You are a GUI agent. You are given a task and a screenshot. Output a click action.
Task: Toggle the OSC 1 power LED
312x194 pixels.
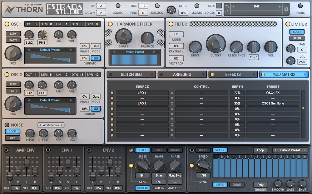click(7, 24)
